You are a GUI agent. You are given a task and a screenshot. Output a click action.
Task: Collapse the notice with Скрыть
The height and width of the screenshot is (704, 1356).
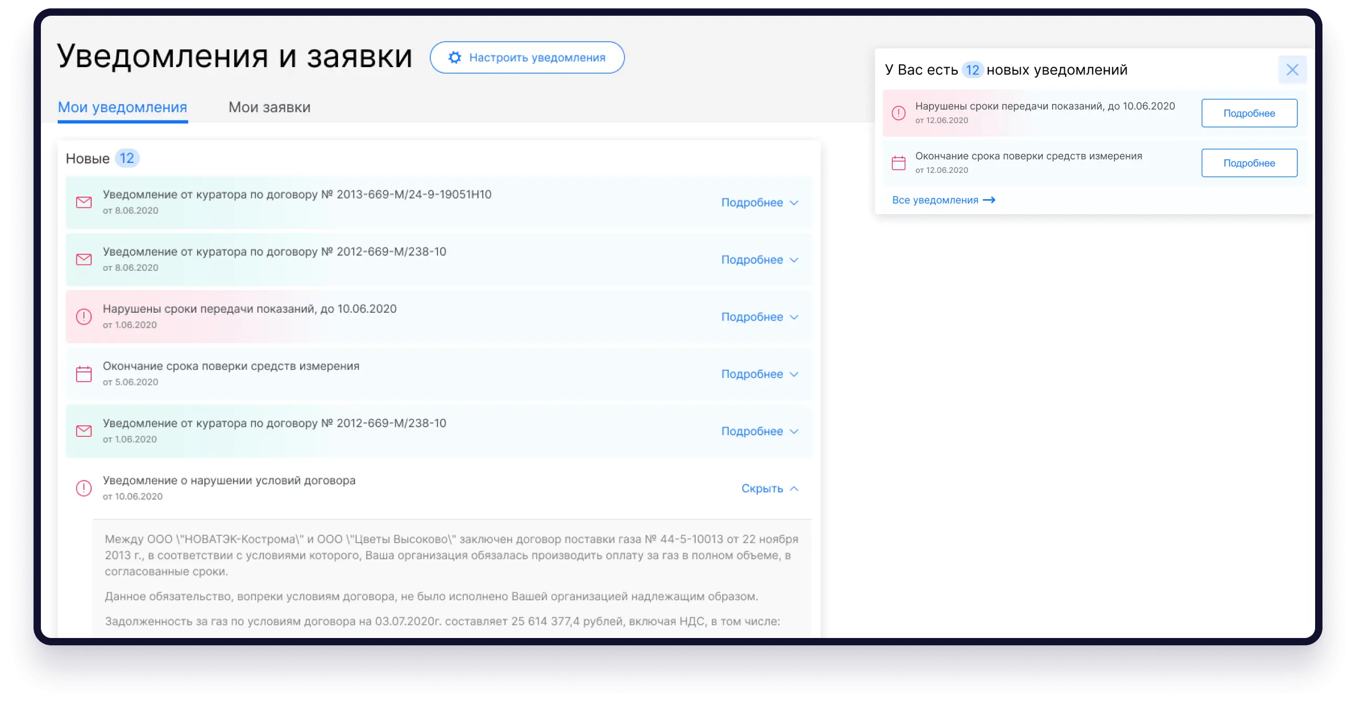[770, 488]
